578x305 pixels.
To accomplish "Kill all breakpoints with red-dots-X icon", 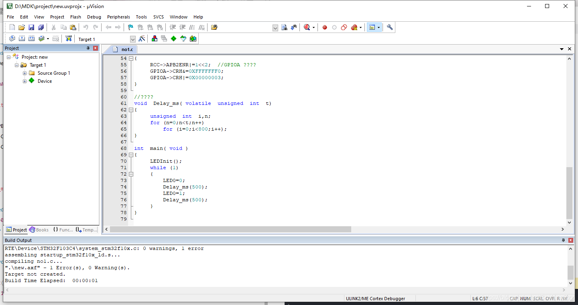I will click(354, 27).
